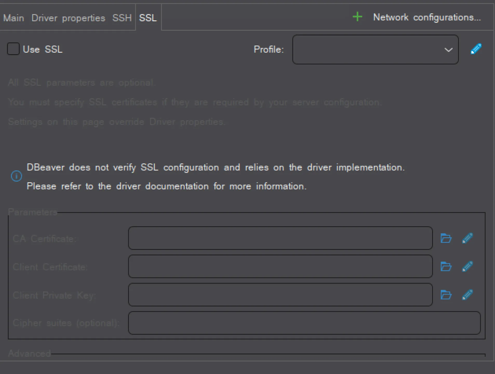Image resolution: width=495 pixels, height=374 pixels.
Task: Edit CA Certificate with pencil icon
Action: (467, 238)
